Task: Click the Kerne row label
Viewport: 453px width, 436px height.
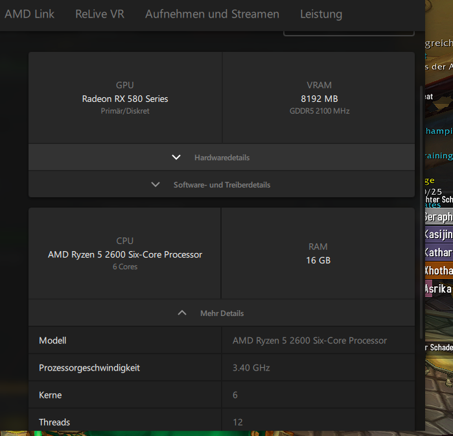Action: point(51,395)
